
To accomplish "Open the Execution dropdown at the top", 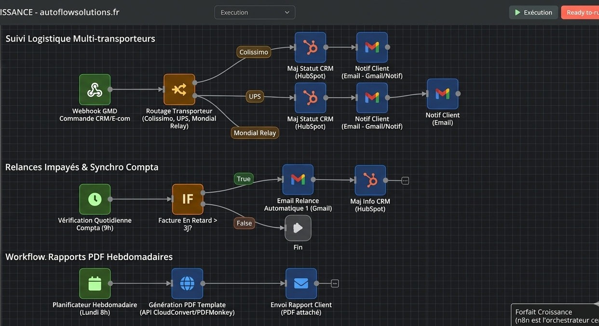I will (255, 13).
